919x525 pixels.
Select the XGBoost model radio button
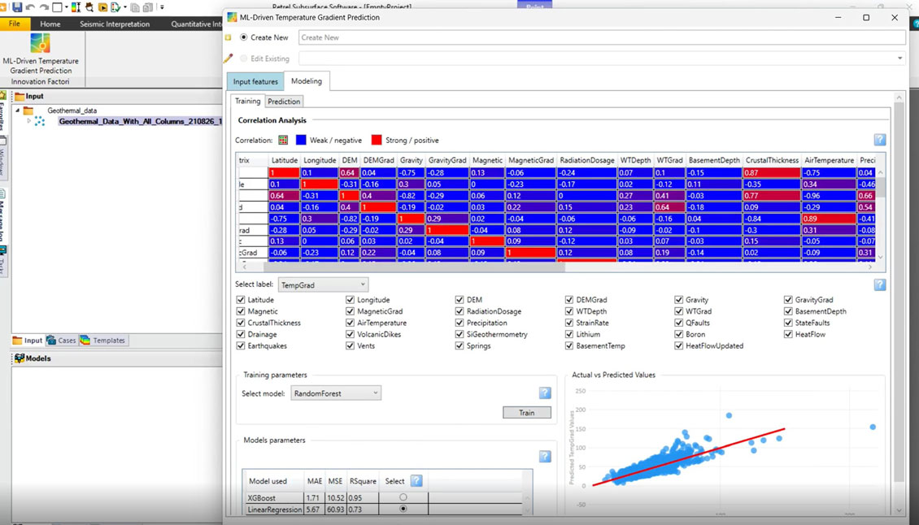pos(403,497)
